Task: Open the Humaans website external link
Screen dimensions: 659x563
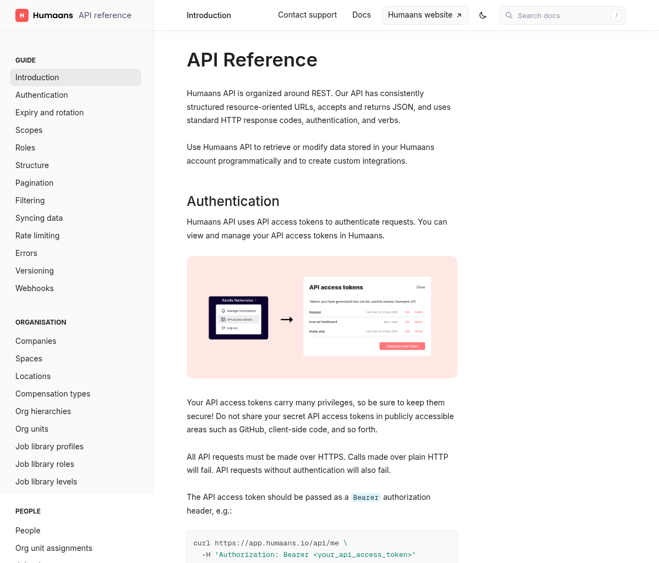Action: (425, 15)
